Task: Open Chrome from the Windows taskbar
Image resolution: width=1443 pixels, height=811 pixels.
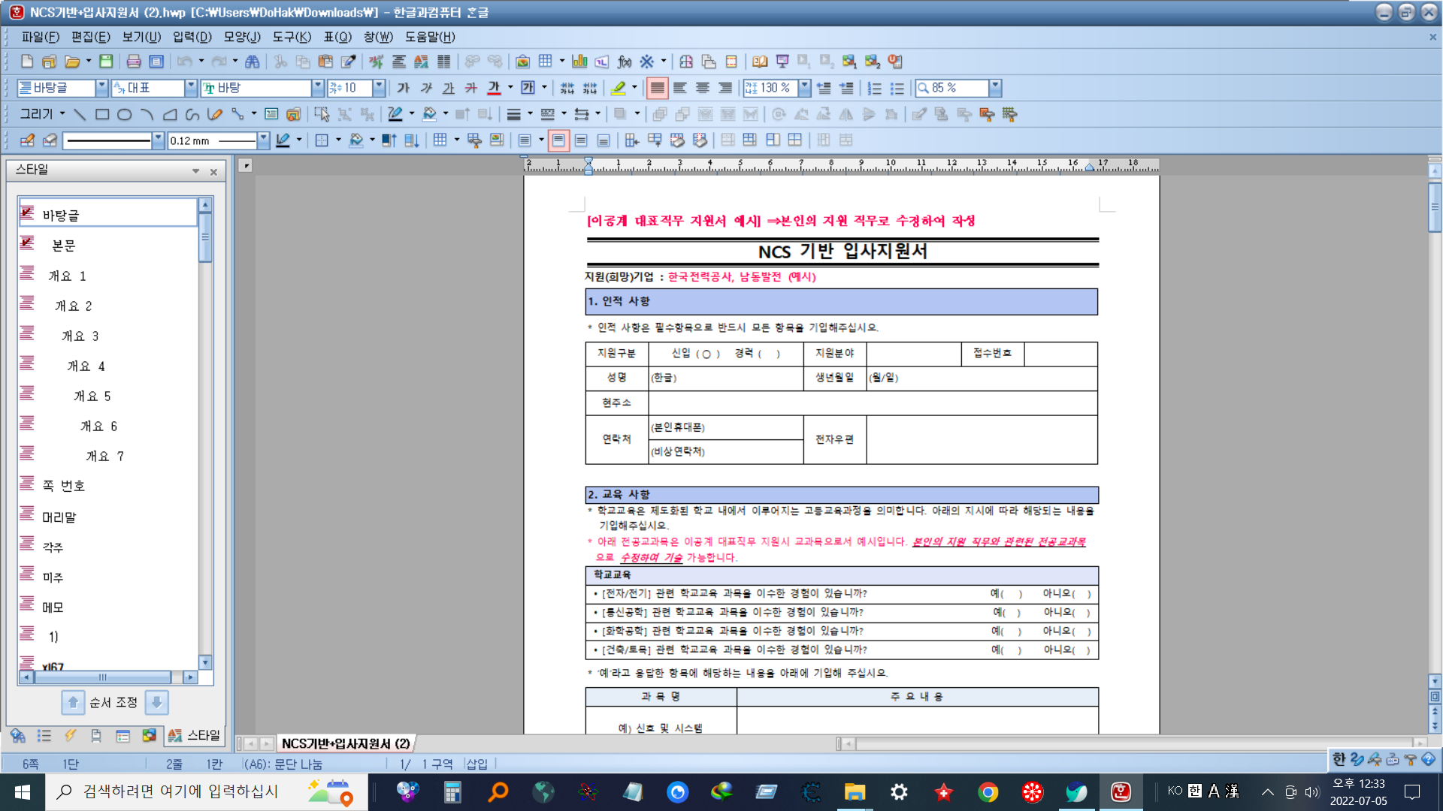Action: (988, 791)
